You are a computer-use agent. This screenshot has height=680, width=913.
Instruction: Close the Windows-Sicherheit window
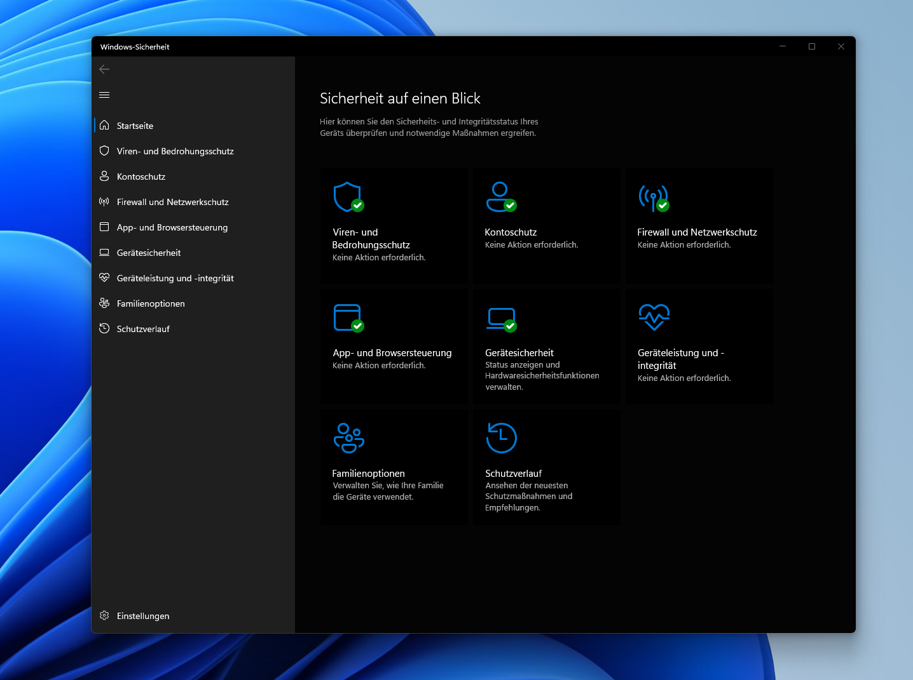point(841,46)
